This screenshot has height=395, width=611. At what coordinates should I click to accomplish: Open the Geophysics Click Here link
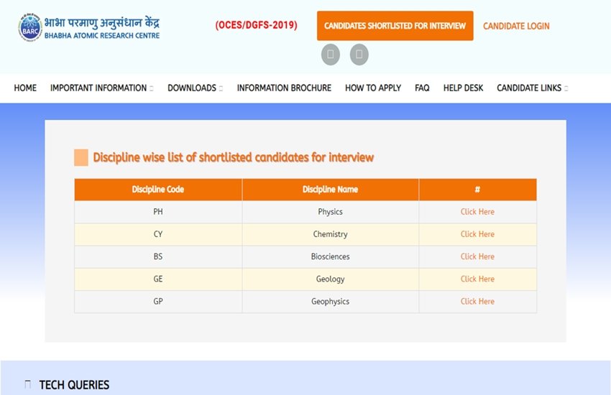tap(477, 302)
